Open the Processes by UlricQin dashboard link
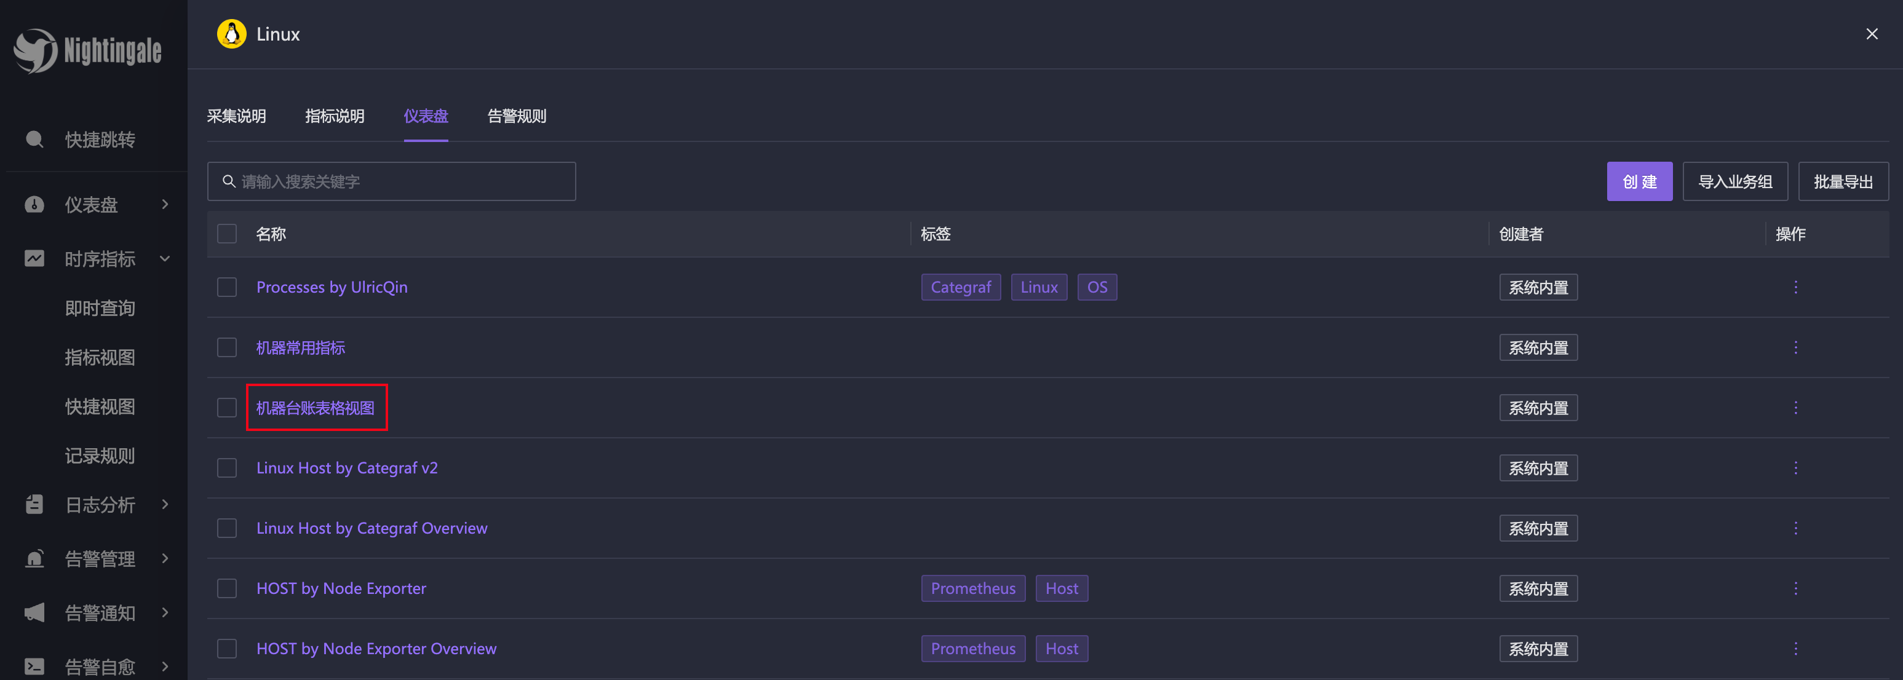The image size is (1903, 680). (x=332, y=287)
